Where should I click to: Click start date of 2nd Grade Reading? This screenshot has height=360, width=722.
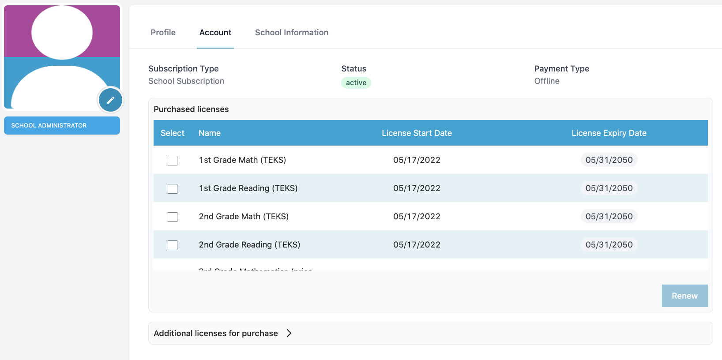click(x=417, y=245)
